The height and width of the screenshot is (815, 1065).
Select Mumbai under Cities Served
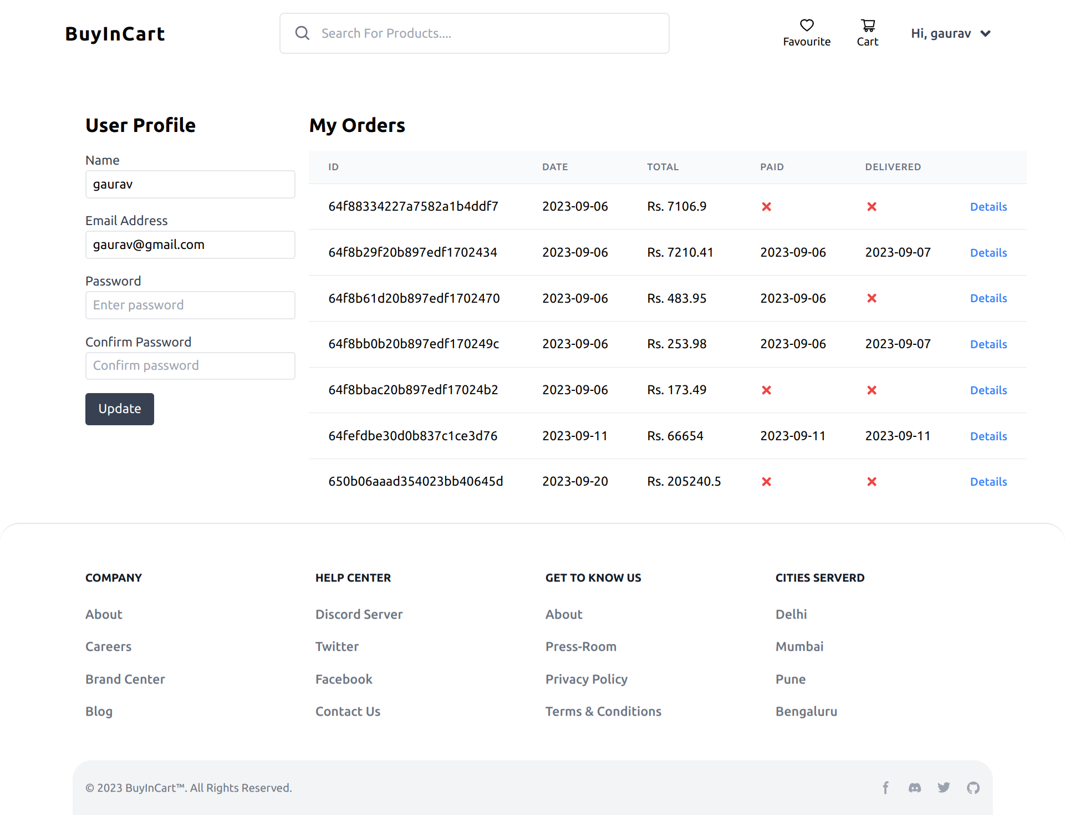799,646
